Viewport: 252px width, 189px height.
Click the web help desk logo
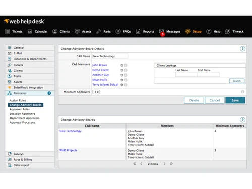(24, 21)
